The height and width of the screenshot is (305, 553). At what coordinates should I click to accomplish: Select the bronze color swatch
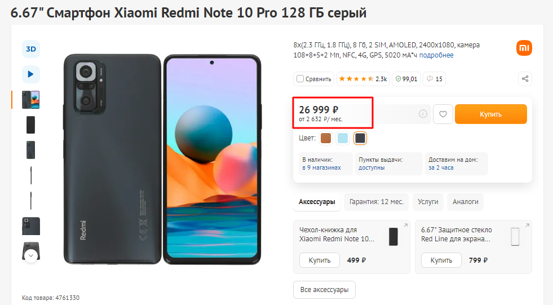(326, 138)
